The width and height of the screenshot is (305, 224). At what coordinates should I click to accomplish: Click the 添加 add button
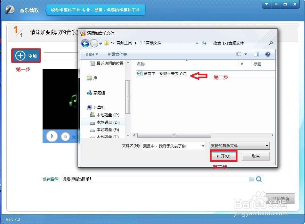pyautogui.click(x=26, y=56)
